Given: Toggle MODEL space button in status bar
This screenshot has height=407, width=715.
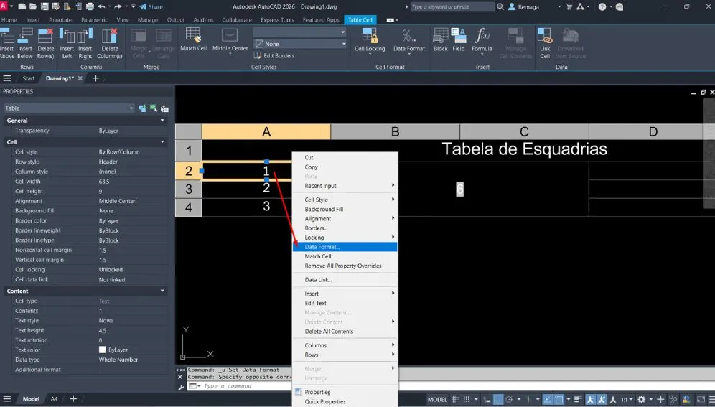Looking at the screenshot, I should coord(437,399).
